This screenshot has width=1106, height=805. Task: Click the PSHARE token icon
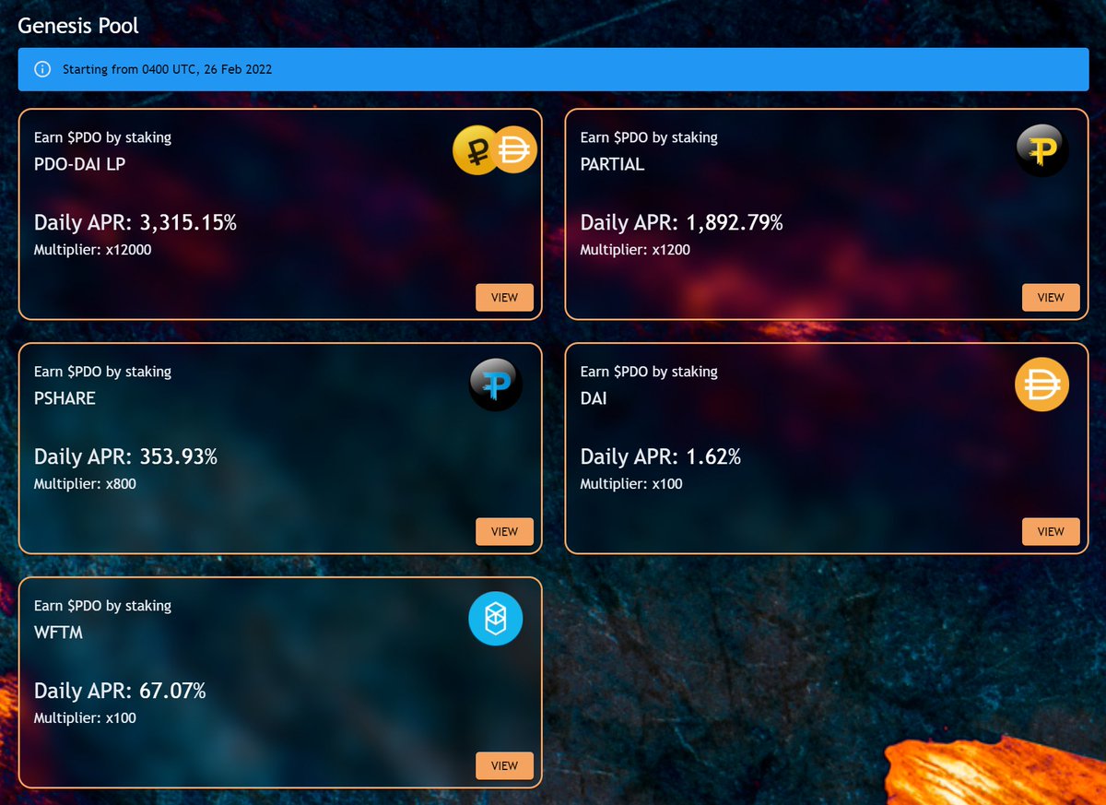[x=496, y=384]
